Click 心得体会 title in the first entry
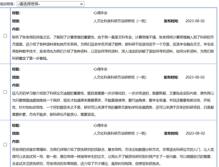This screenshot has width=219, height=167. pyautogui.click(x=100, y=13)
